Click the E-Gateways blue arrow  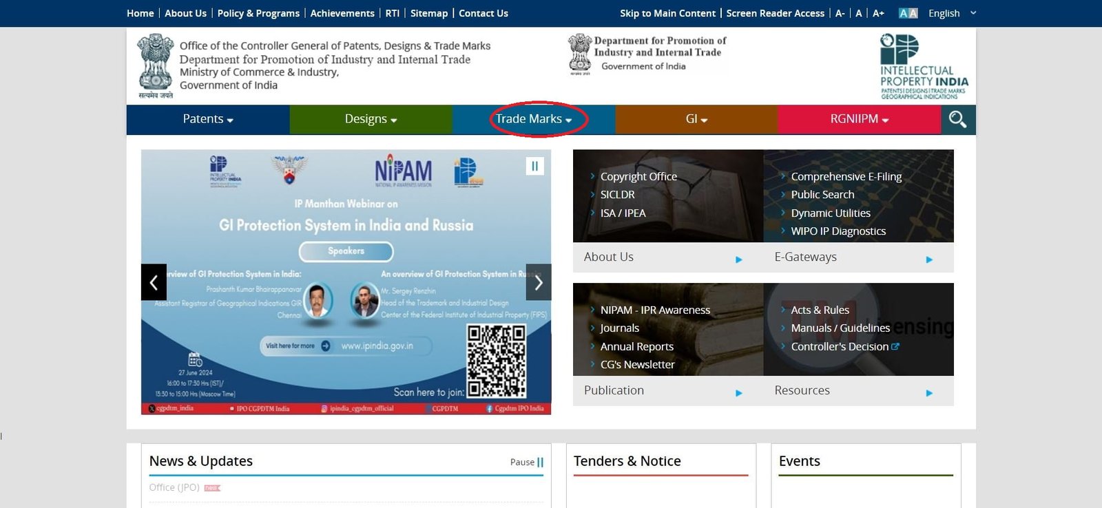[x=929, y=260]
